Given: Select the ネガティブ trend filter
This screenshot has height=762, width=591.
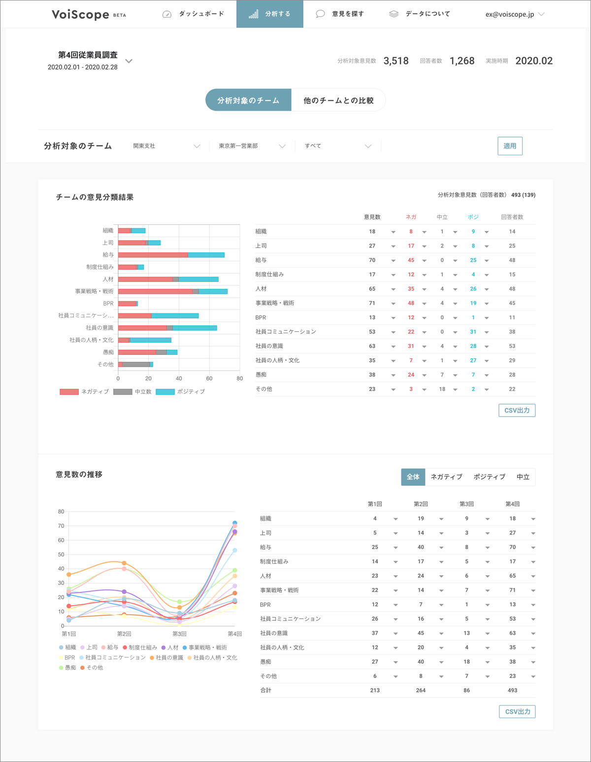Looking at the screenshot, I should point(446,477).
